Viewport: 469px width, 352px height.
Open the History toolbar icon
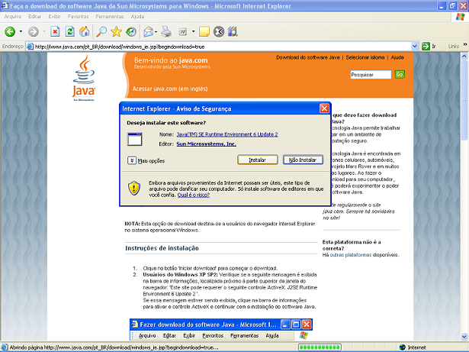(x=131, y=32)
